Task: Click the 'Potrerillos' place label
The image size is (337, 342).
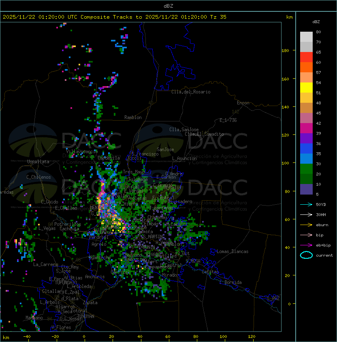Action: 68,224
